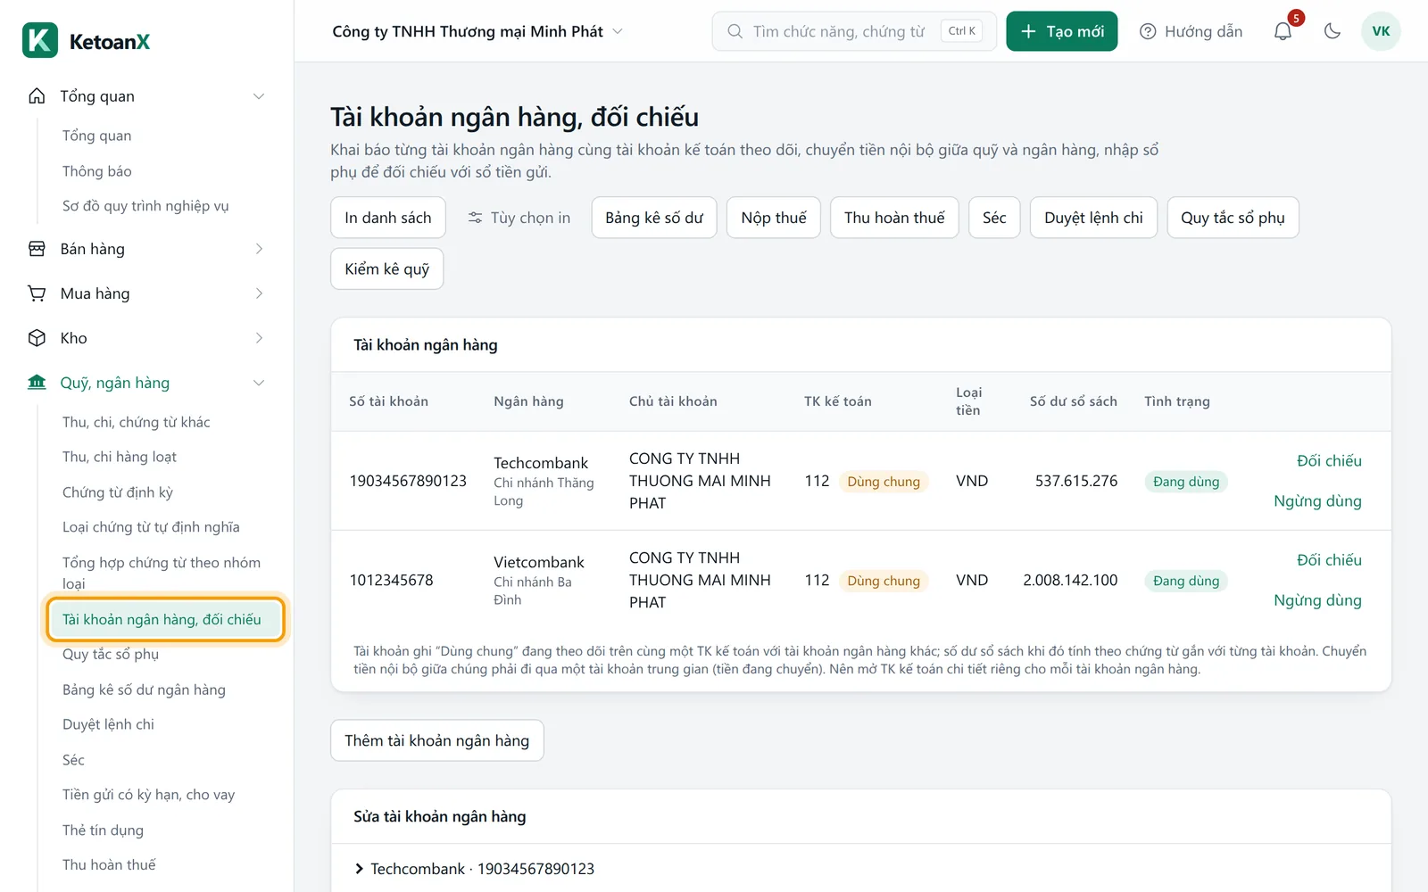The height and width of the screenshot is (892, 1428).
Task: Click Thu hoàn thuế toolbar button
Action: pos(894,218)
